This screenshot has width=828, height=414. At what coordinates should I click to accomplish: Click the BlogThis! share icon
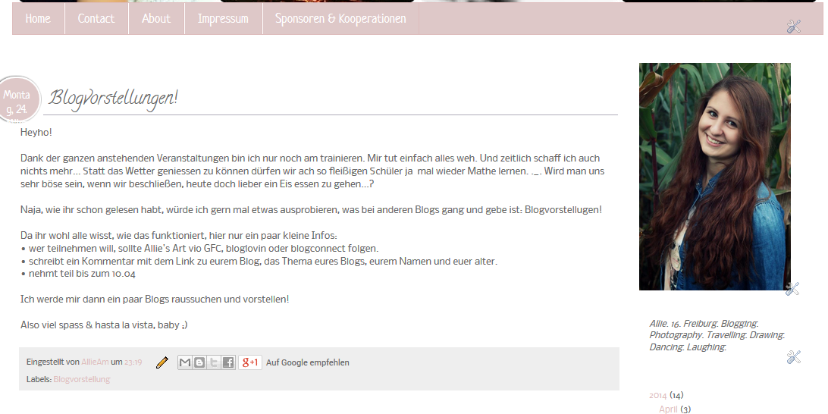(x=199, y=362)
